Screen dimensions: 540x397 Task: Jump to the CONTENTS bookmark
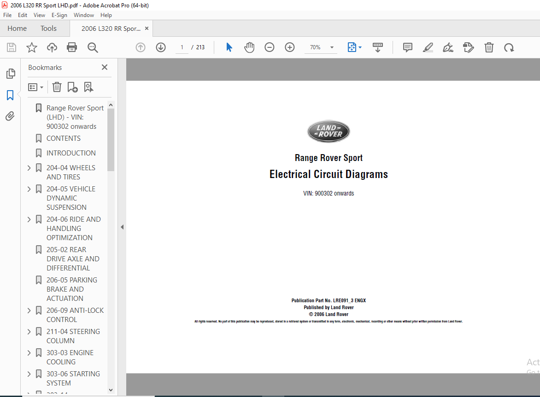[64, 138]
